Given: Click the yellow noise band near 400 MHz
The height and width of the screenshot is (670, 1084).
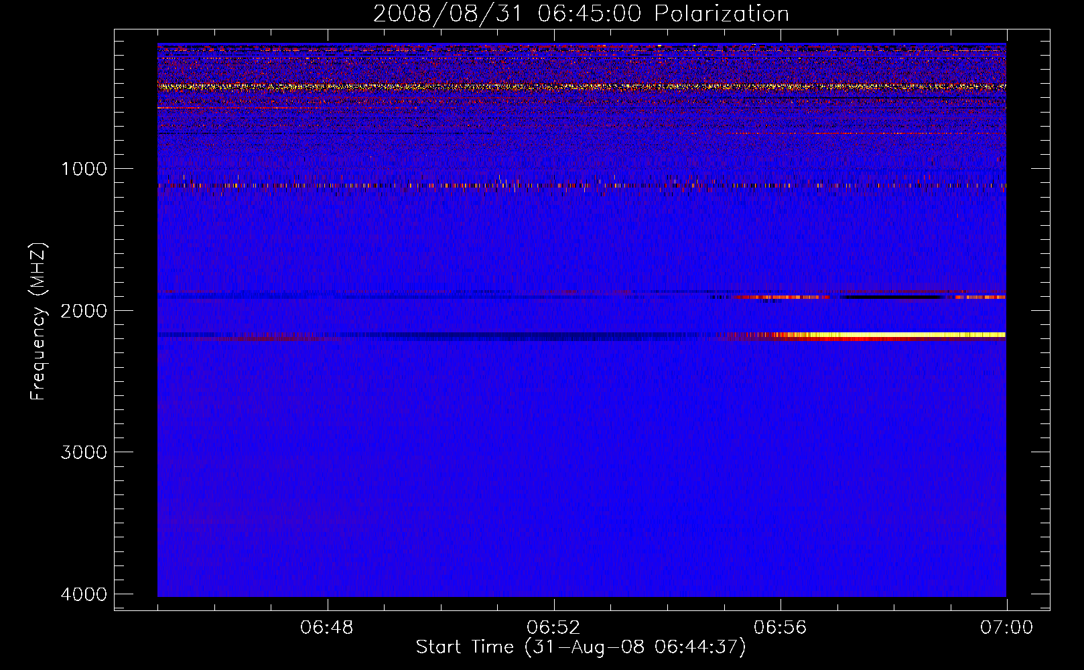Looking at the screenshot, I should (x=582, y=86).
